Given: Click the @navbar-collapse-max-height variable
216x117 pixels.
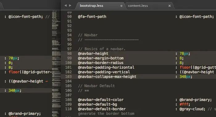Looking at the screenshot, I should click(x=107, y=77).
